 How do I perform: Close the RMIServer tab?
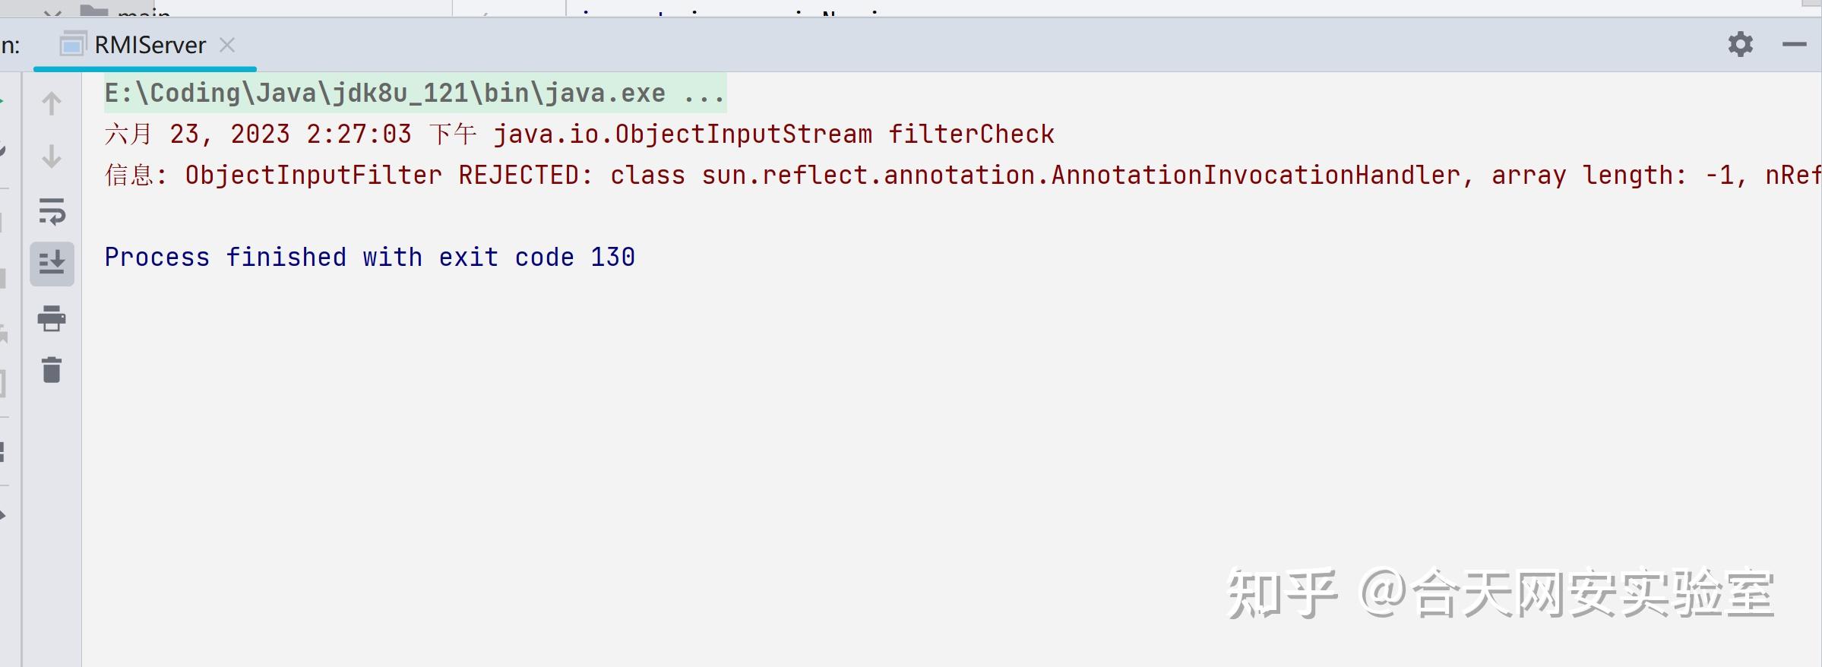coord(226,46)
